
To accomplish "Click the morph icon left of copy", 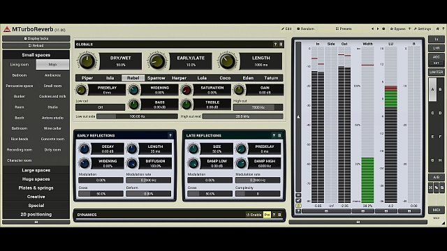I will [431, 188].
